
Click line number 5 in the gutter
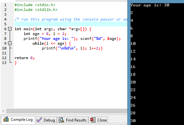(x=5, y=24)
